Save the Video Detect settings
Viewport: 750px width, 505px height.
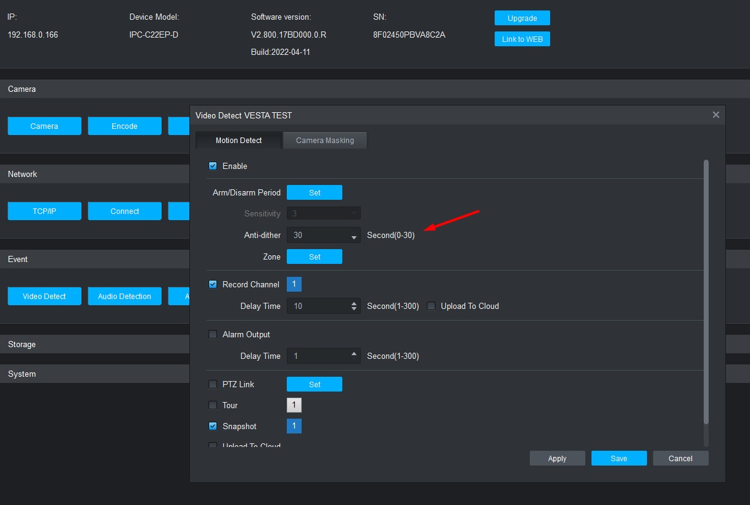(x=619, y=458)
